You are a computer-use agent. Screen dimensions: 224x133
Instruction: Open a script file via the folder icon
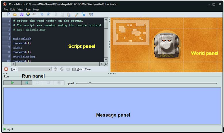[15, 14]
